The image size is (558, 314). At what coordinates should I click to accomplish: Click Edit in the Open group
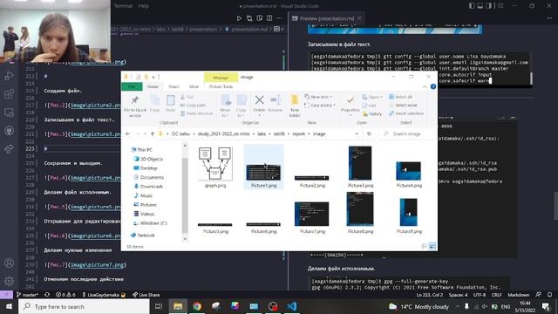pos(369,106)
